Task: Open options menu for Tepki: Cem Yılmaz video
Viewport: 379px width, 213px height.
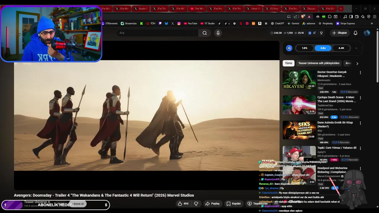Action: click(x=360, y=148)
